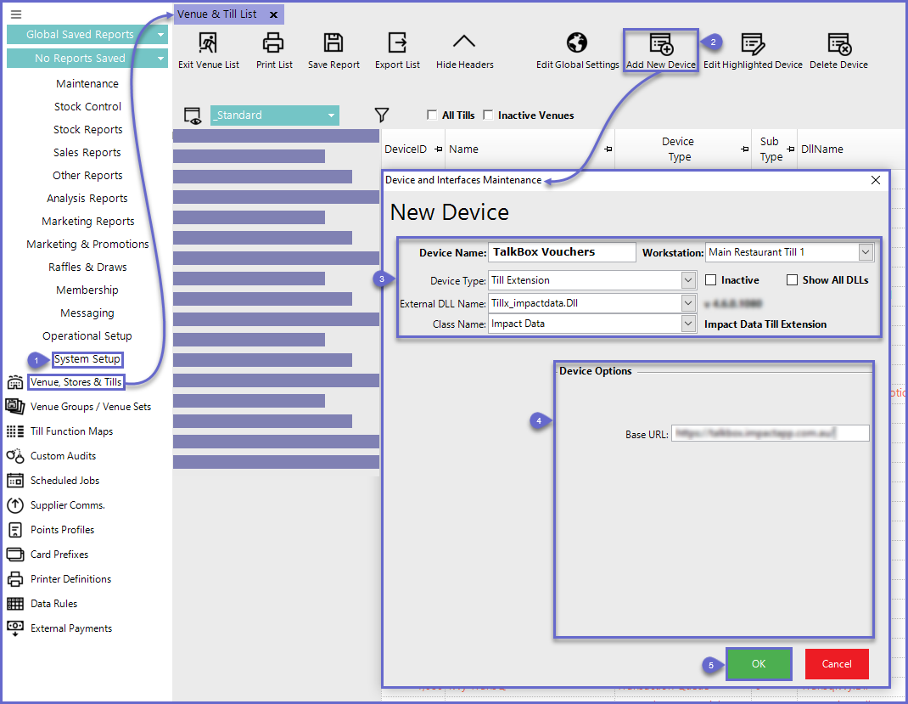
Task: Click the Venue Groups / Venue Sets icon
Action: tap(15, 407)
